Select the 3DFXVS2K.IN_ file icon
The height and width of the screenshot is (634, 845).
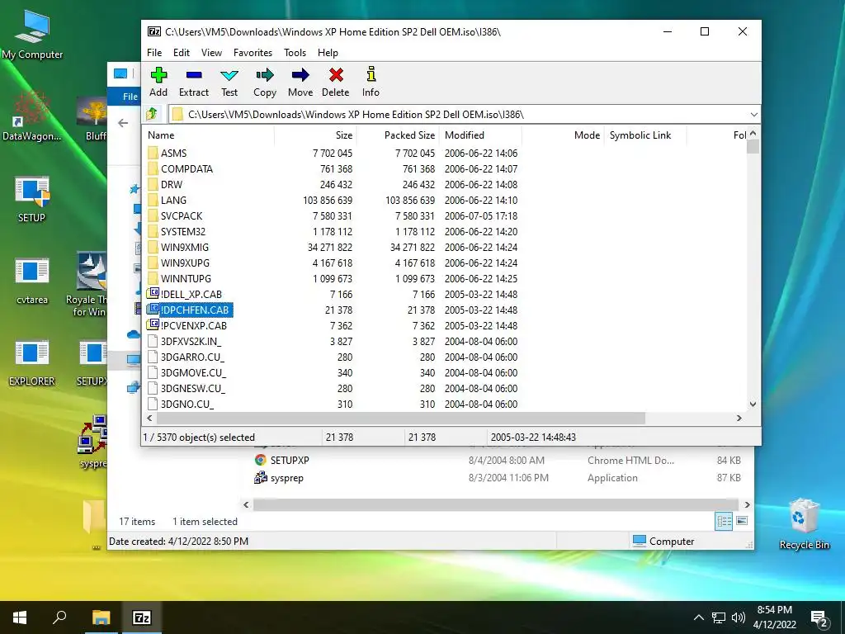[x=153, y=341]
